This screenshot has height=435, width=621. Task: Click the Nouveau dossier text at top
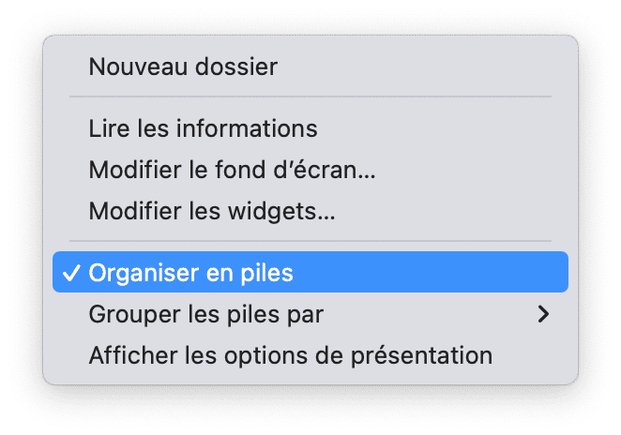183,67
